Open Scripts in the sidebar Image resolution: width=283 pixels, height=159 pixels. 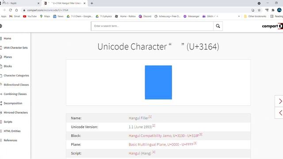(8, 122)
